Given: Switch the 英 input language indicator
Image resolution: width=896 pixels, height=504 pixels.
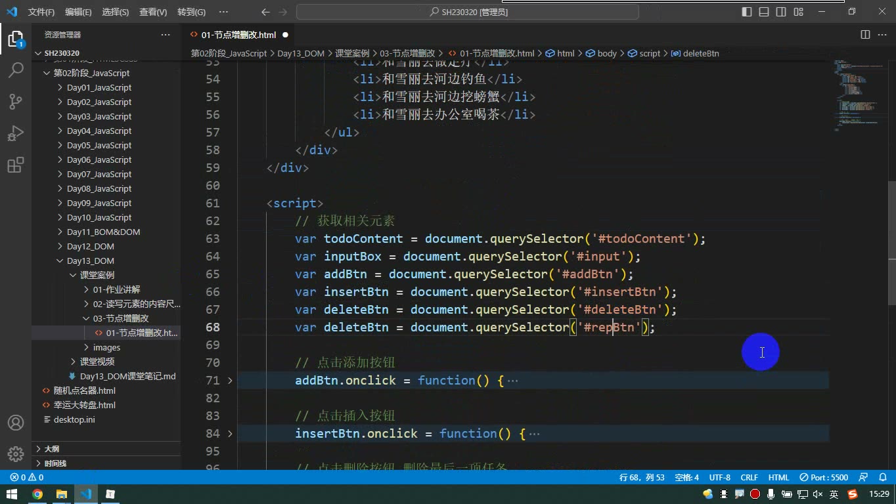Looking at the screenshot, I should click(x=834, y=494).
